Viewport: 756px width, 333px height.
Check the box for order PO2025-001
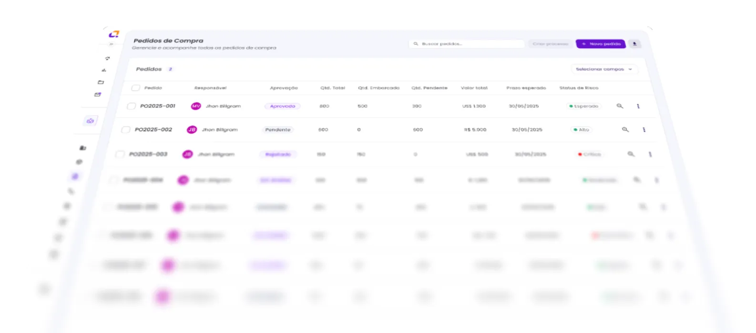coord(131,106)
